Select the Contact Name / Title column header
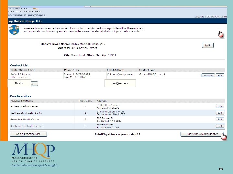 [x=23, y=70]
